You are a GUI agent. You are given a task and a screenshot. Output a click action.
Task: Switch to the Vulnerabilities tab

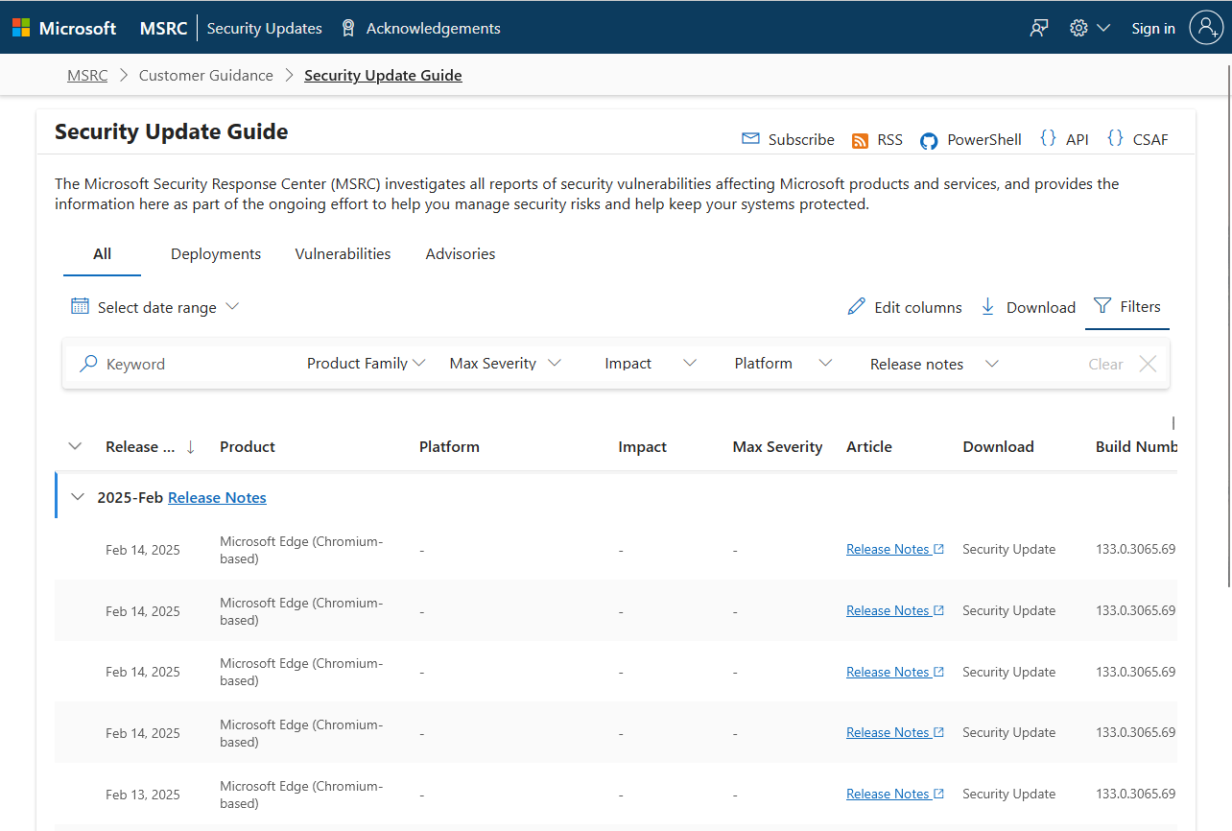343,254
